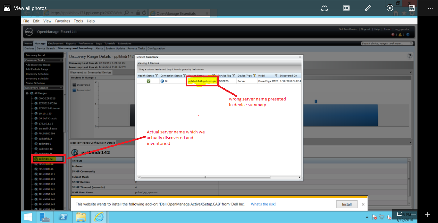
Task: Collapse the All Ranges tree node
Action: (x=27, y=93)
